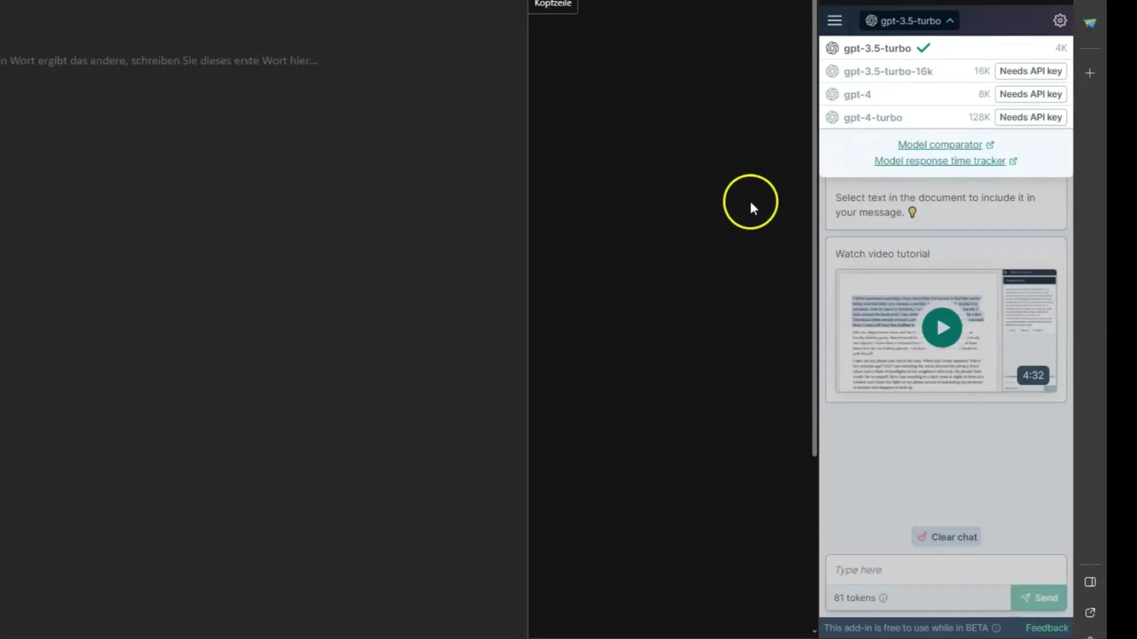The width and height of the screenshot is (1137, 639).
Task: Click the Send button
Action: pyautogui.click(x=1038, y=597)
